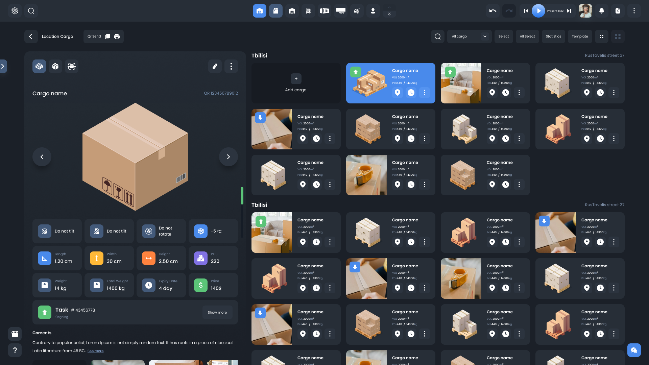Click the green scrollbar in cargo panel
The height and width of the screenshot is (365, 649).
point(242,195)
